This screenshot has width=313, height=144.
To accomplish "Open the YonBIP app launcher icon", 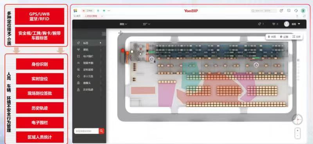I will pyautogui.click(x=75, y=11).
